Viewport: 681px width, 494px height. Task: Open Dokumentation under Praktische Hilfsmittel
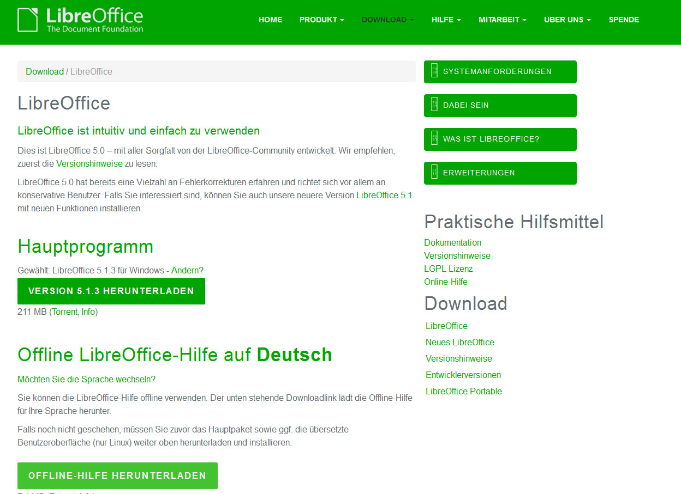pyautogui.click(x=452, y=242)
